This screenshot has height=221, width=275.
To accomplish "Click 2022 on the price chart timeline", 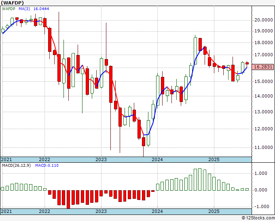I will click(x=44, y=159).
